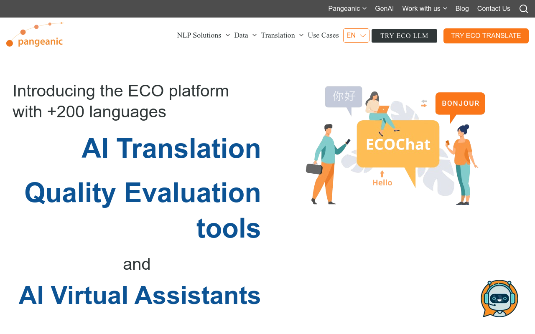
Task: Expand the Work with us chevron
Action: point(445,8)
